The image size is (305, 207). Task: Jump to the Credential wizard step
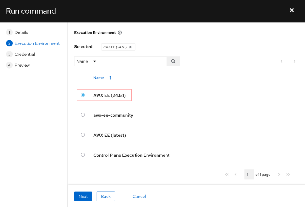click(x=25, y=54)
